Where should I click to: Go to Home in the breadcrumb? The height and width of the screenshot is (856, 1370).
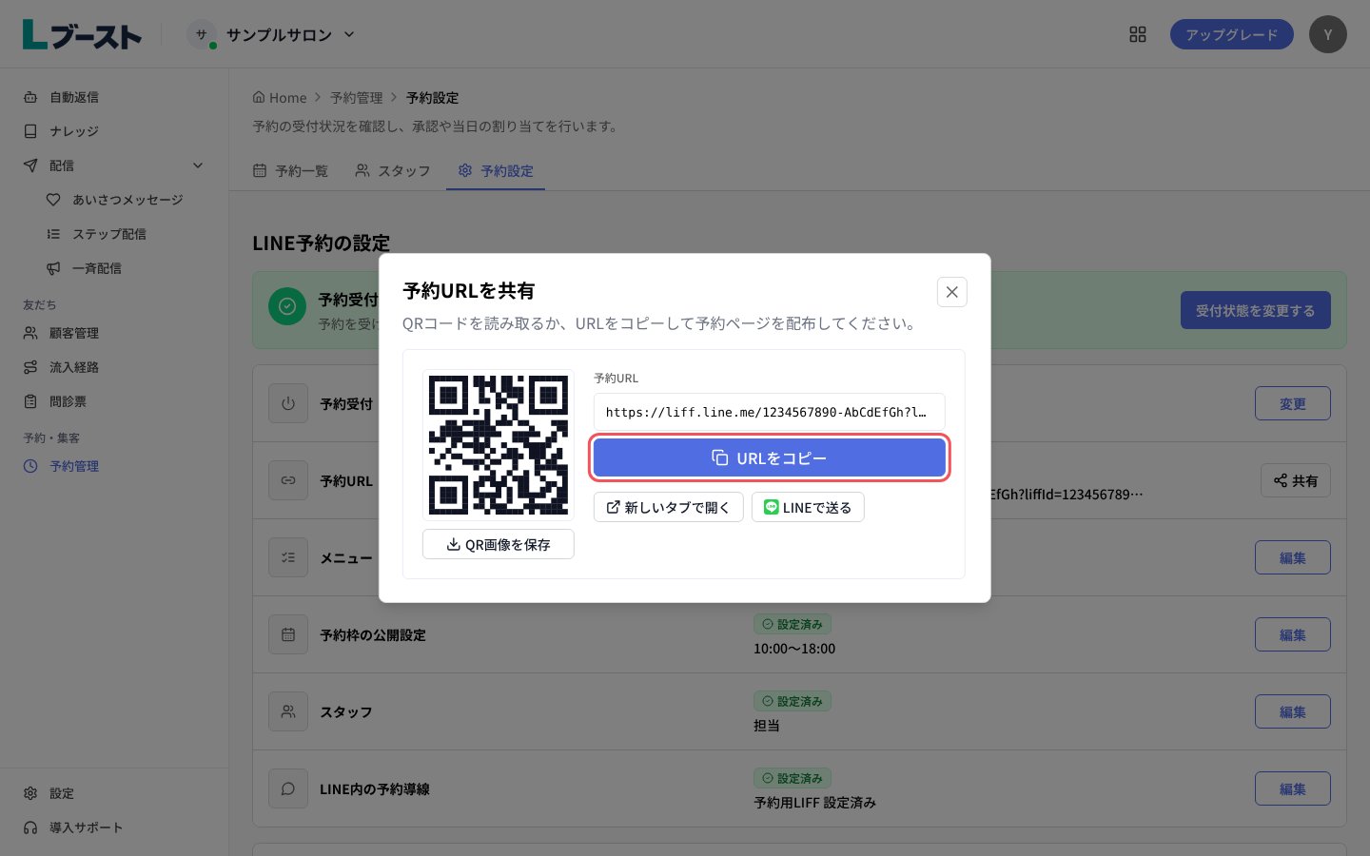pyautogui.click(x=280, y=98)
